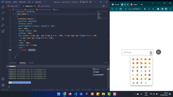The width and height of the screenshot is (173, 97).
Task: Open Chrome side panel icon
Action: point(162,9)
